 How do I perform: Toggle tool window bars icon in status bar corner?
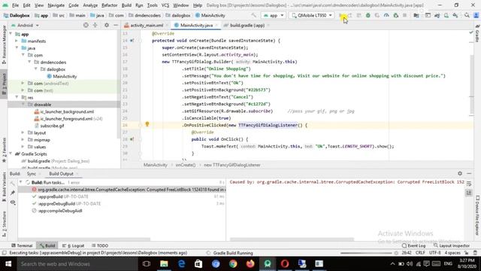4,253
